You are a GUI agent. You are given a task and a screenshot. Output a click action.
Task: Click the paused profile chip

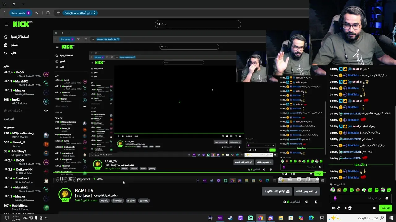point(21,13)
